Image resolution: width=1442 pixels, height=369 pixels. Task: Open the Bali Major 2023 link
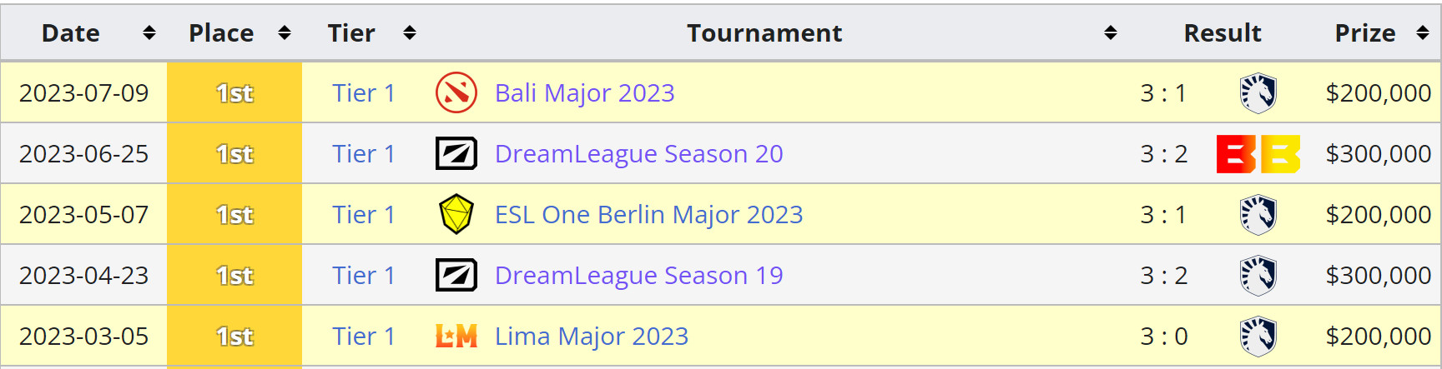point(584,92)
